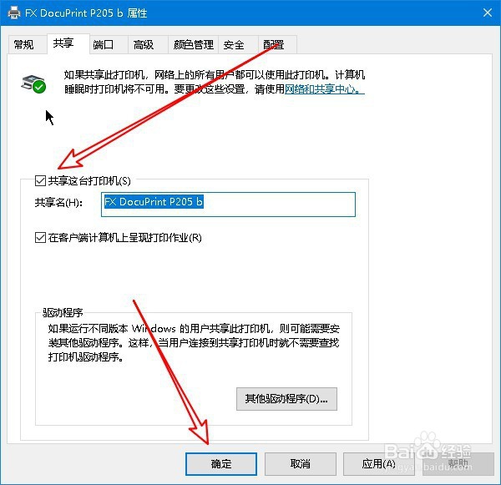Open the 配置 tab
The image size is (501, 485).
277,45
